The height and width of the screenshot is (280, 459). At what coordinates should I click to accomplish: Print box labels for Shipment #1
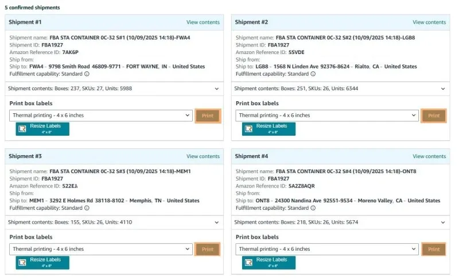click(208, 116)
